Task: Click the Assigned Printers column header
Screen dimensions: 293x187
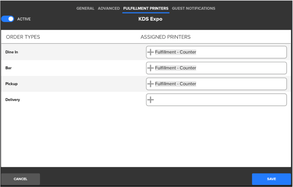Action: point(165,37)
